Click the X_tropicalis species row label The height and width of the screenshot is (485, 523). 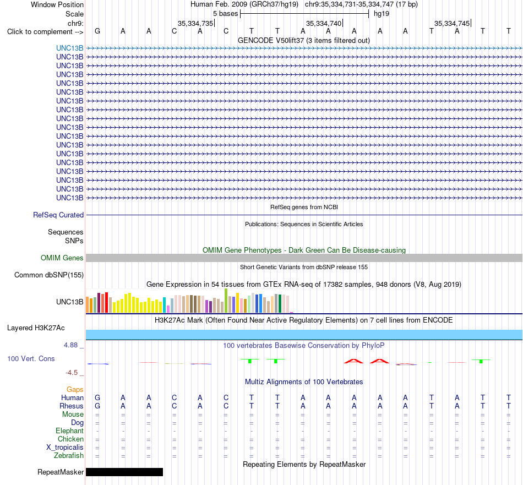pos(65,448)
